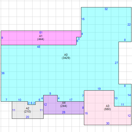The height and width of the screenshot is (132, 132).
Task: Select the 22 dimension label
Action: pyautogui.click(x=129, y=25)
